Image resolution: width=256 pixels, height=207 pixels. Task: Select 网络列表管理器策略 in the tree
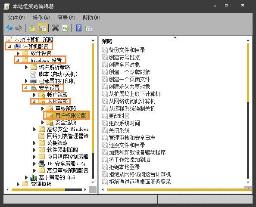(68, 136)
